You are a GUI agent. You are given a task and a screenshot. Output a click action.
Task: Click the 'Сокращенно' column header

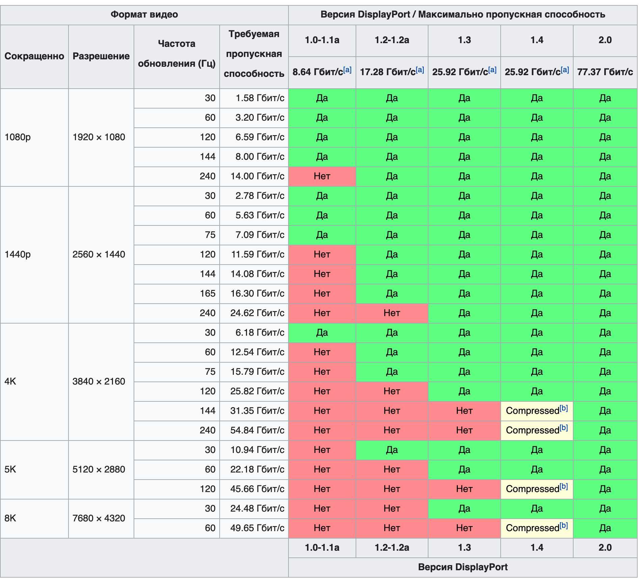(x=34, y=56)
